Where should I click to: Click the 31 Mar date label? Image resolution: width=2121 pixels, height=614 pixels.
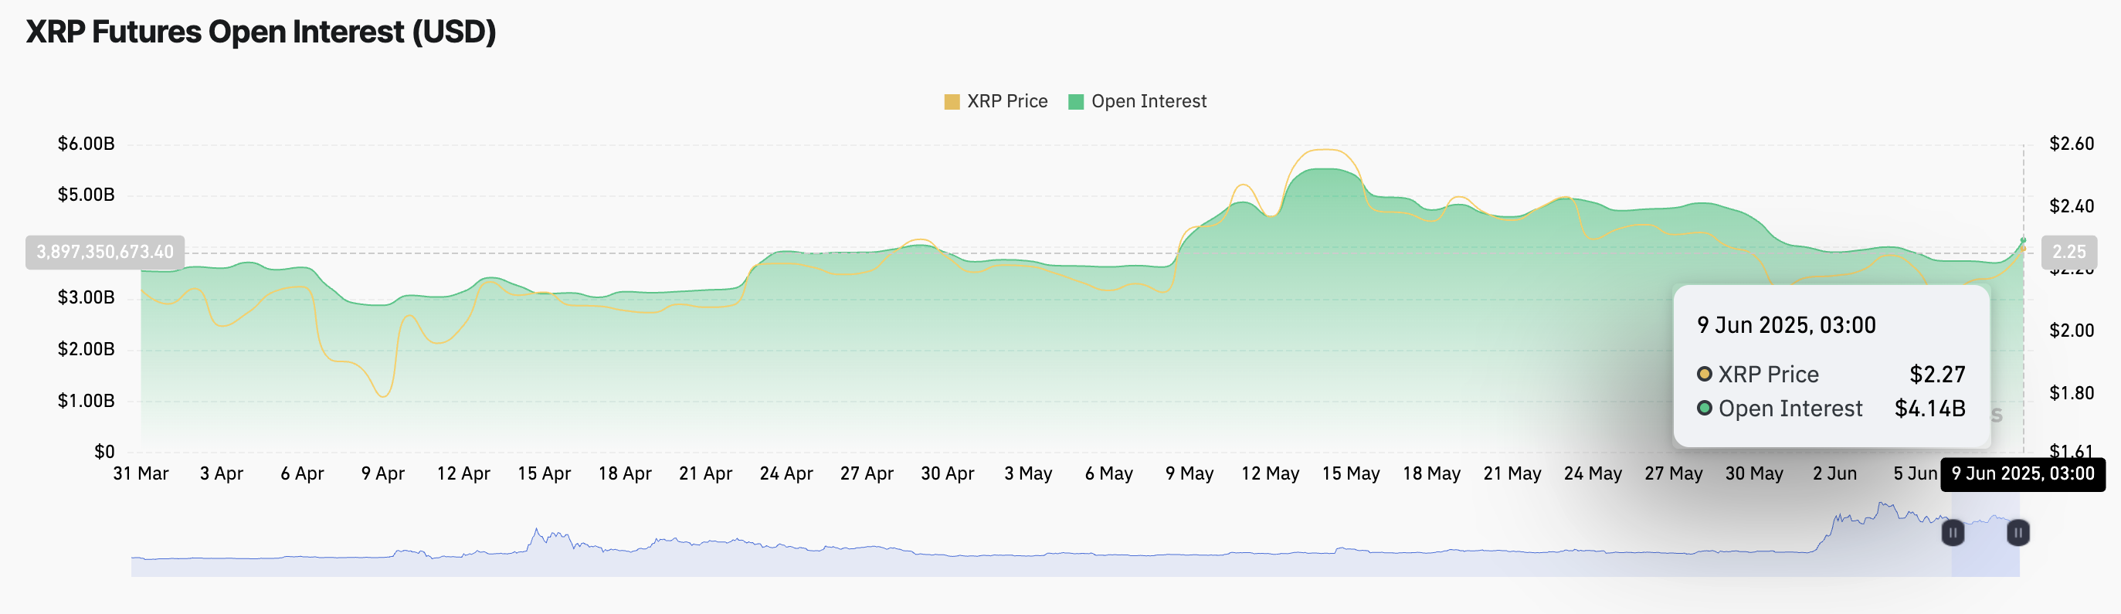point(141,474)
